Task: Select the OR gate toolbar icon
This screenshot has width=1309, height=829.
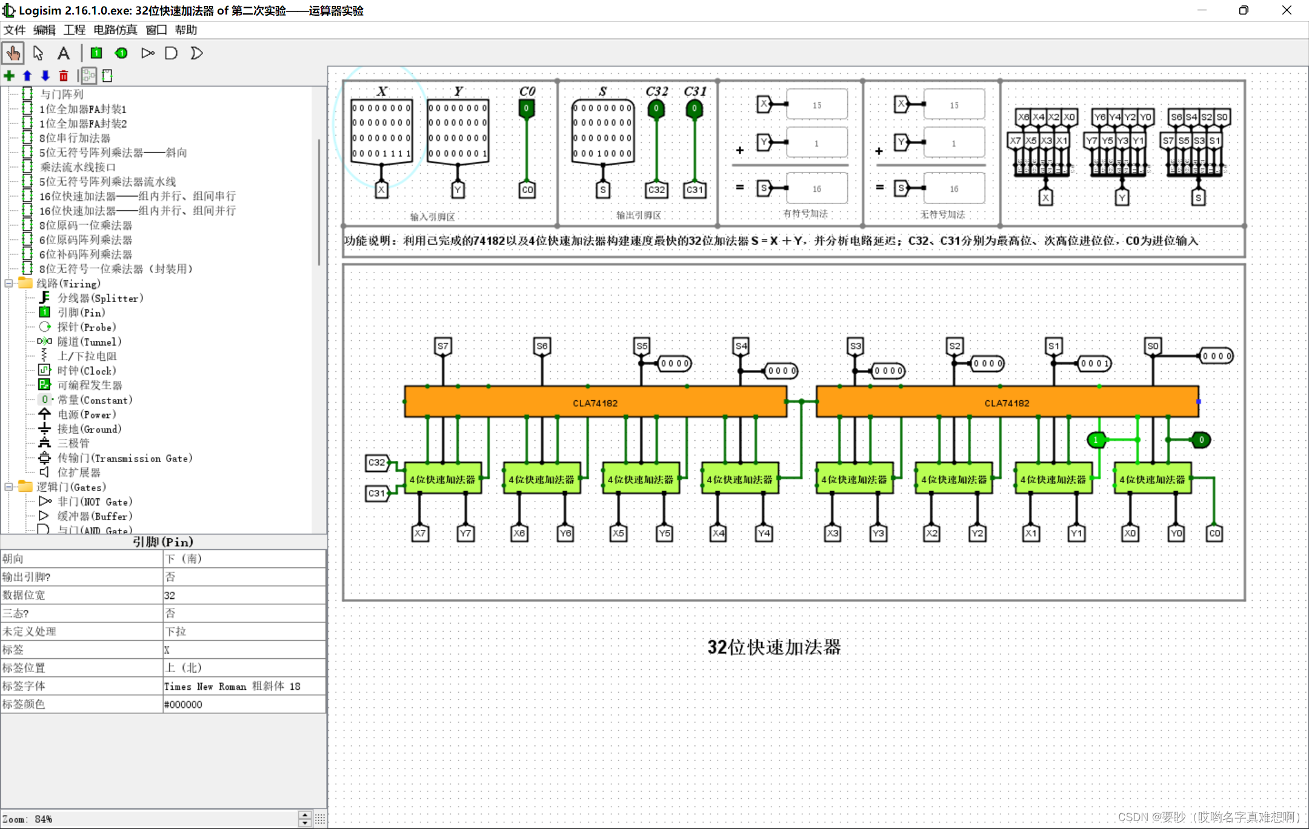Action: pyautogui.click(x=196, y=53)
